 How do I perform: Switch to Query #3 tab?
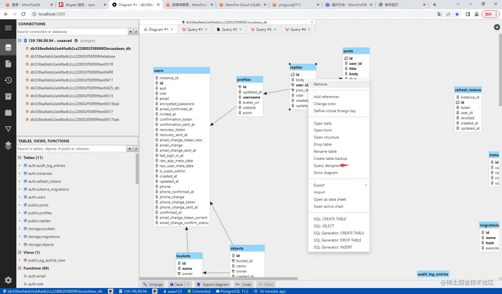pos(263,29)
